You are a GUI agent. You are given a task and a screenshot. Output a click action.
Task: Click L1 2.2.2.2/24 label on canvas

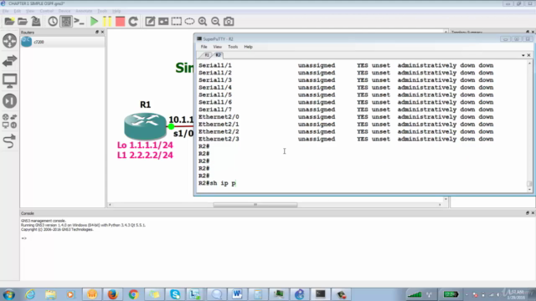(145, 156)
